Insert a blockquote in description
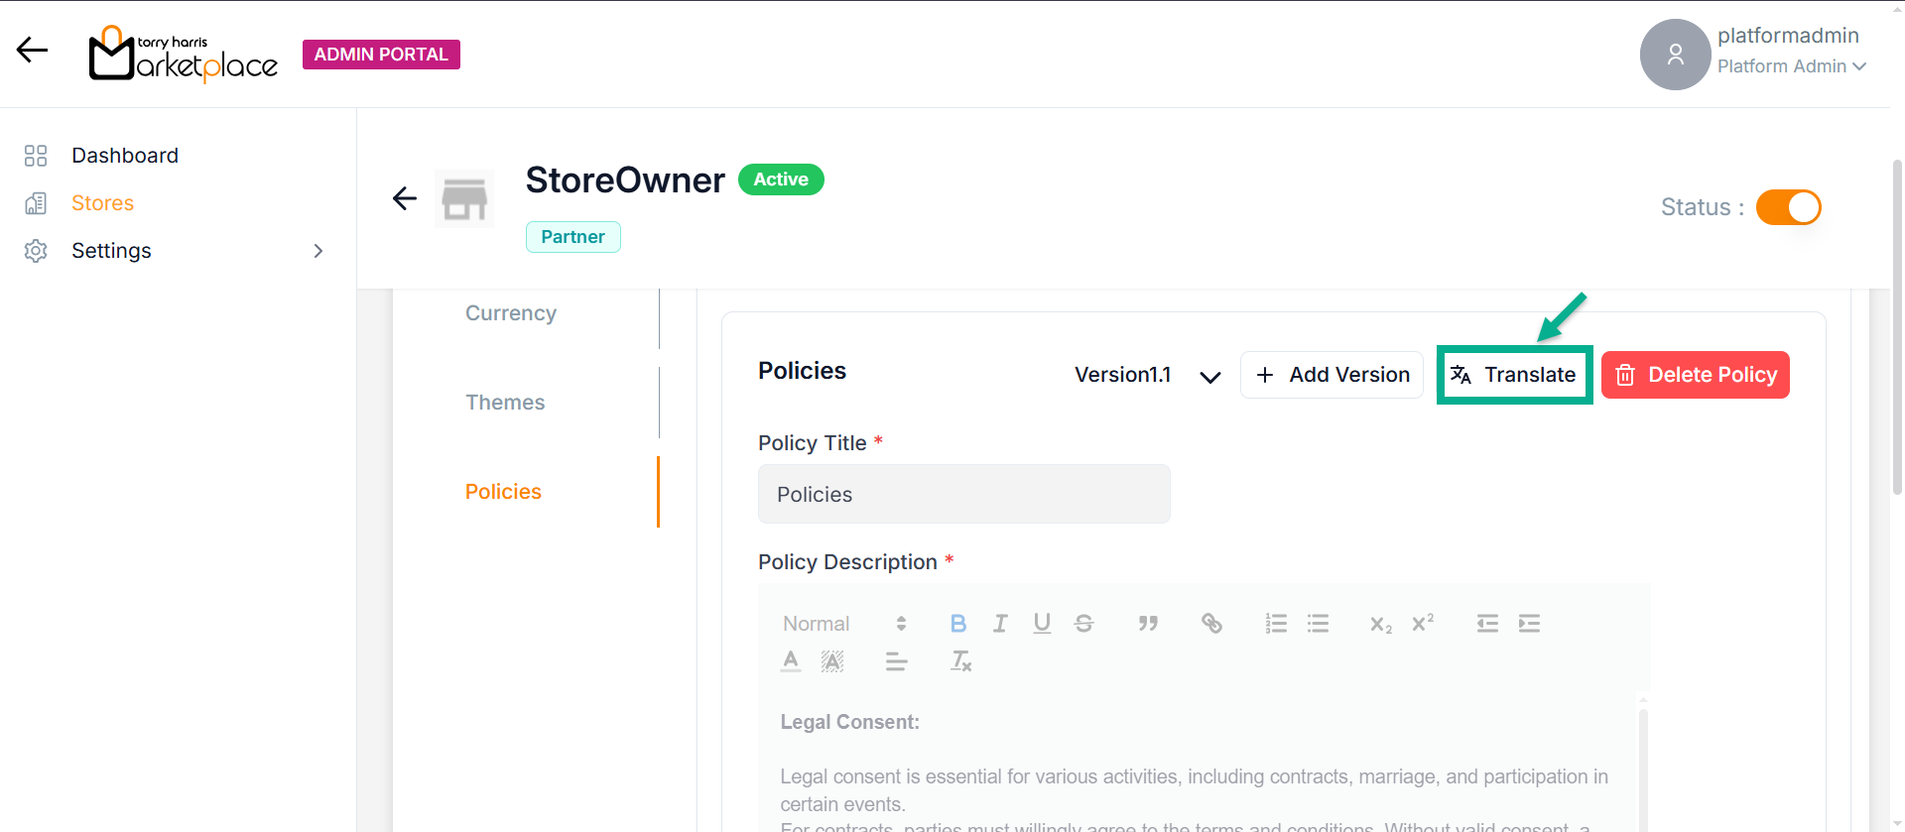Screen dimensions: 1905x832 pyautogui.click(x=1148, y=624)
